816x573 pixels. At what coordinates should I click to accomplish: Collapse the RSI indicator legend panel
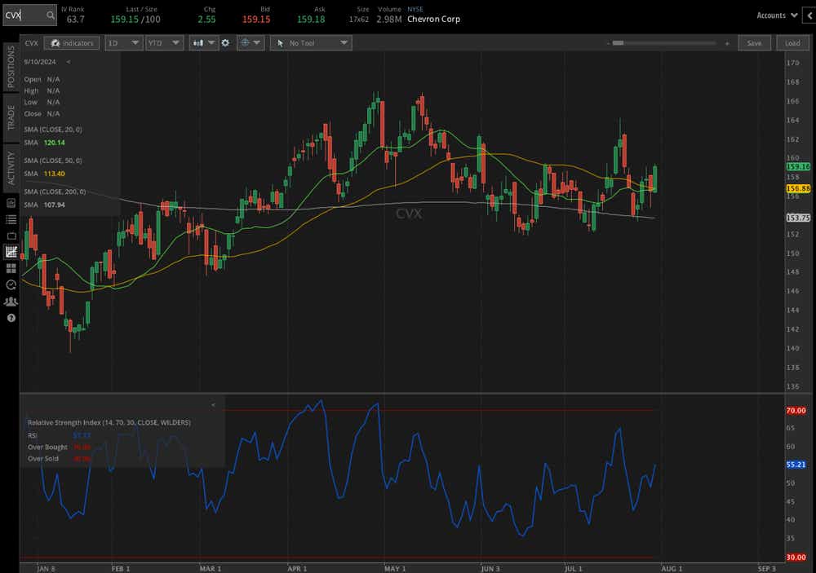pos(213,404)
